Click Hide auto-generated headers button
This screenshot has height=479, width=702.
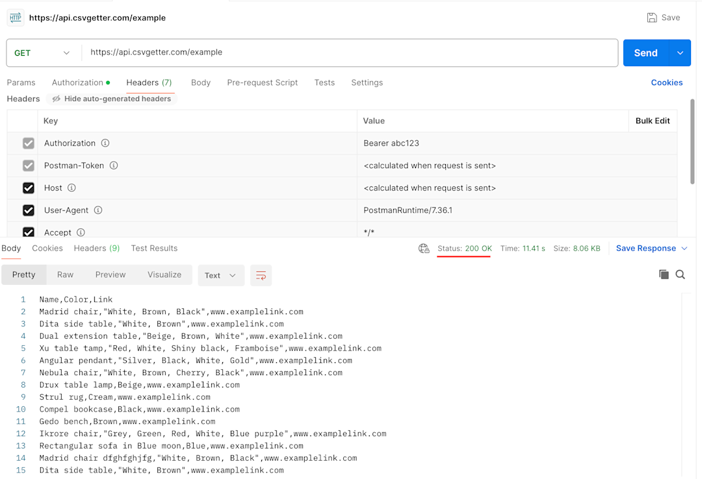[x=112, y=99]
